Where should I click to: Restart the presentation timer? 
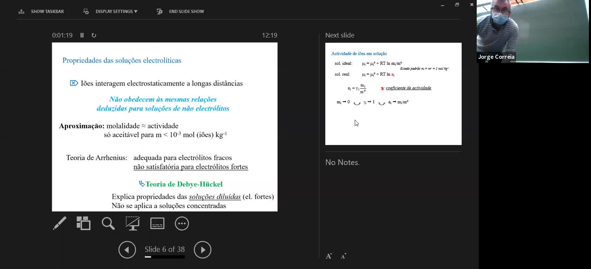(94, 35)
